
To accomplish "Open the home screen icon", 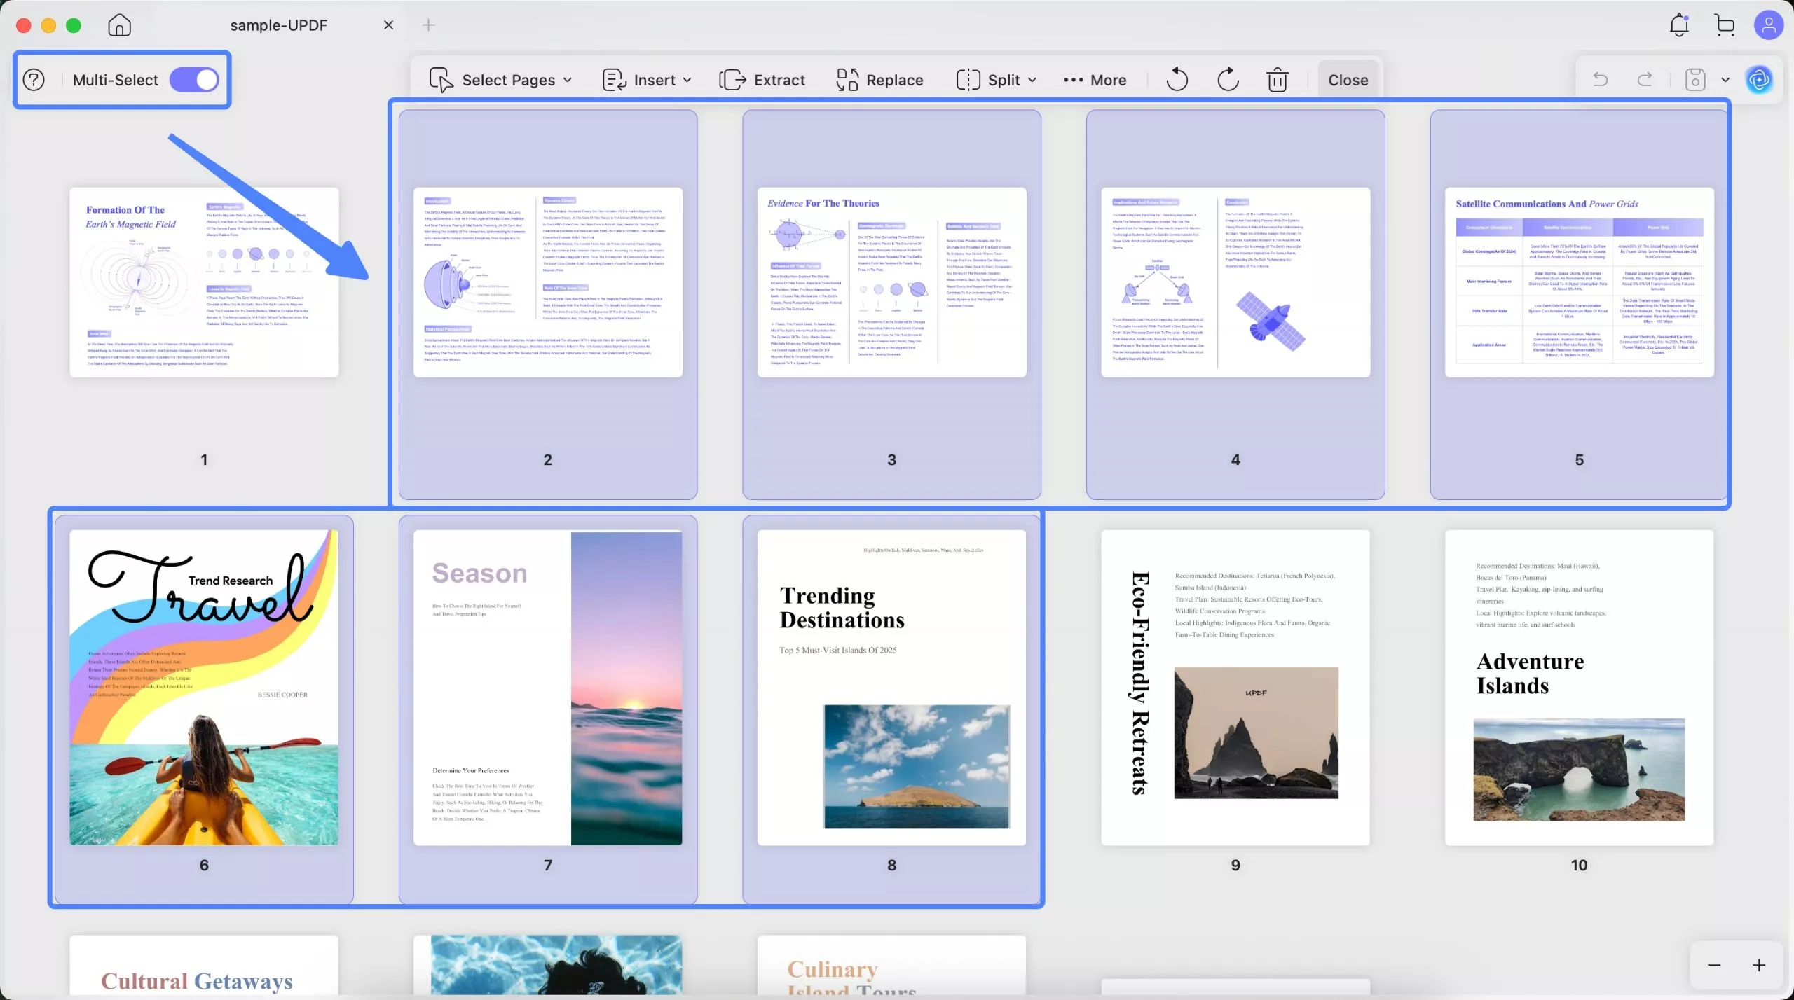I will [x=119, y=25].
